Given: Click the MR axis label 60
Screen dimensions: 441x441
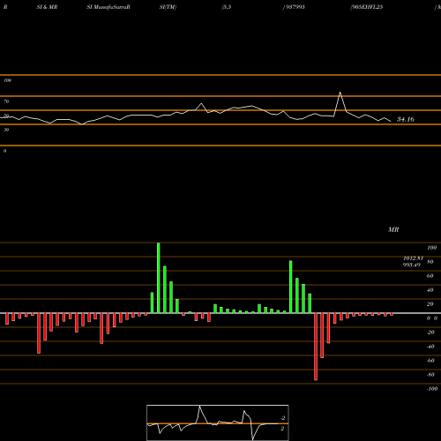Looking at the screenshot, I should [x=430, y=276].
